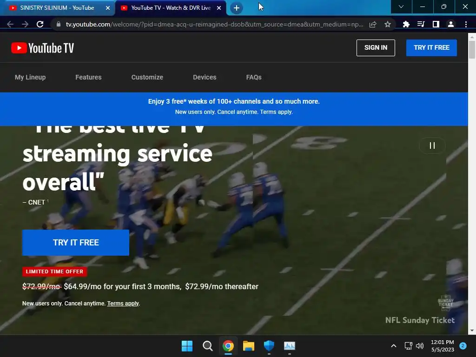476x357 pixels.
Task: Click the SIGN IN button
Action: click(x=376, y=48)
